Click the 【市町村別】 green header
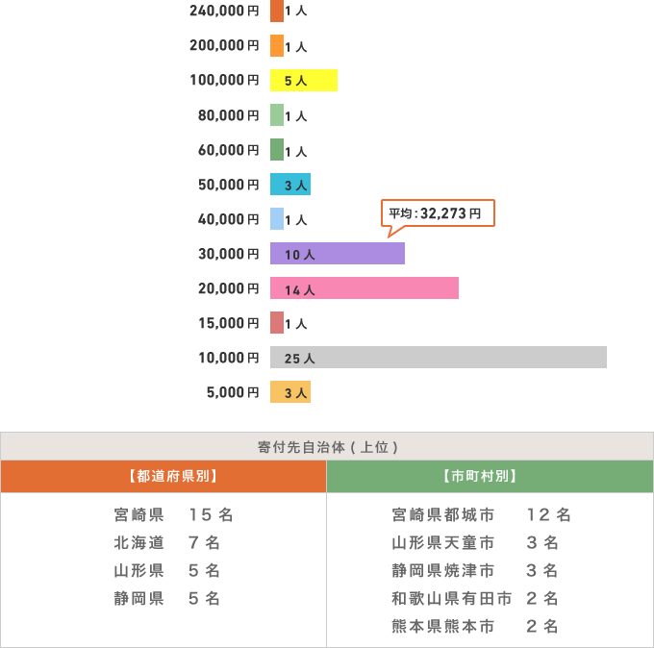This screenshot has height=648, width=654. coord(490,476)
